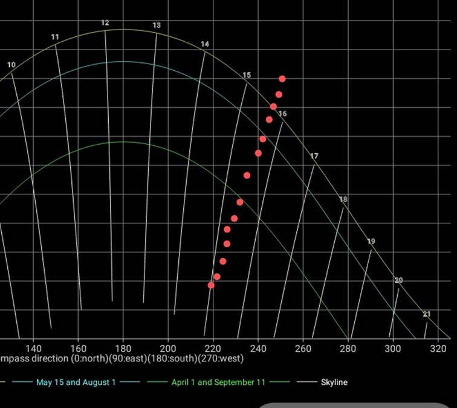Click the compass direction axis title
The height and width of the screenshot is (408, 457).
point(122,358)
